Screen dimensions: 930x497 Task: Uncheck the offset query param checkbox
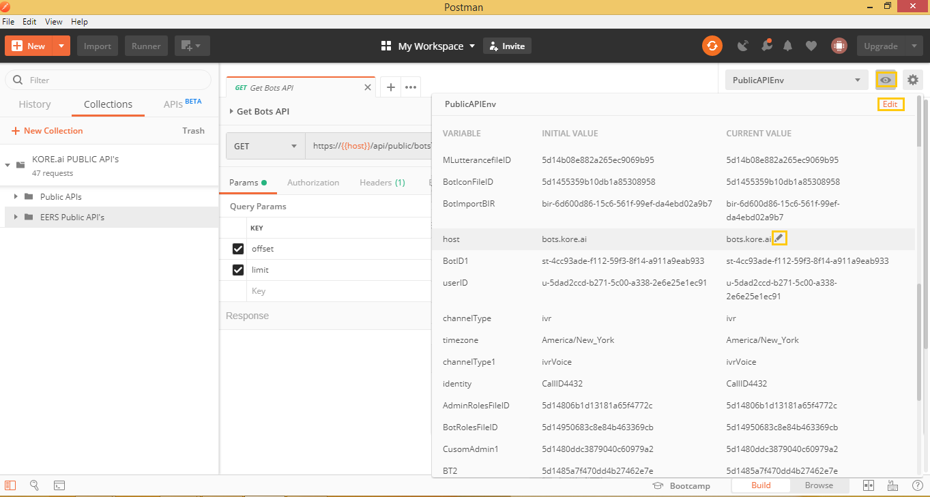[x=238, y=249]
